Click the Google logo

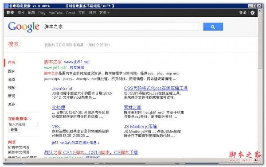pos(23,27)
